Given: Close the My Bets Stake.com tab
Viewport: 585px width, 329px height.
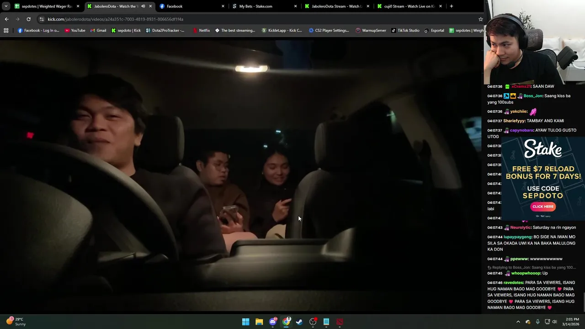Looking at the screenshot, I should (295, 6).
